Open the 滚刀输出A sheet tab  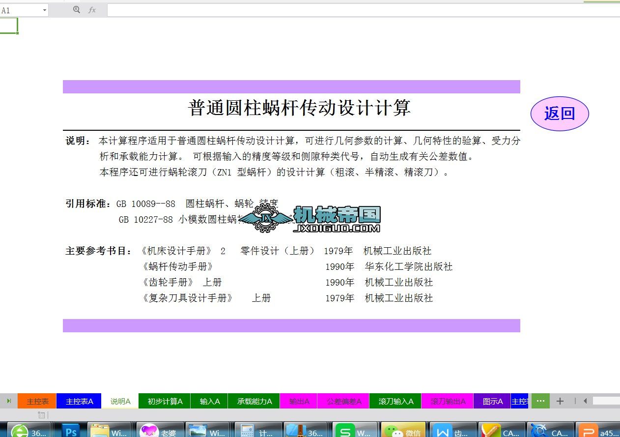448,401
